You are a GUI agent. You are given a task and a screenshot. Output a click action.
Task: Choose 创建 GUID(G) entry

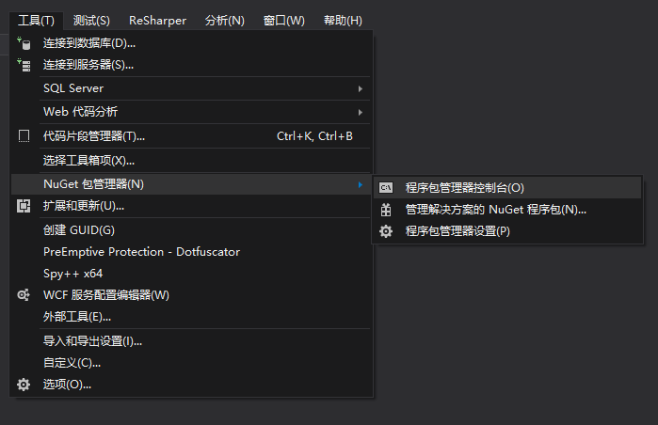pyautogui.click(x=191, y=230)
